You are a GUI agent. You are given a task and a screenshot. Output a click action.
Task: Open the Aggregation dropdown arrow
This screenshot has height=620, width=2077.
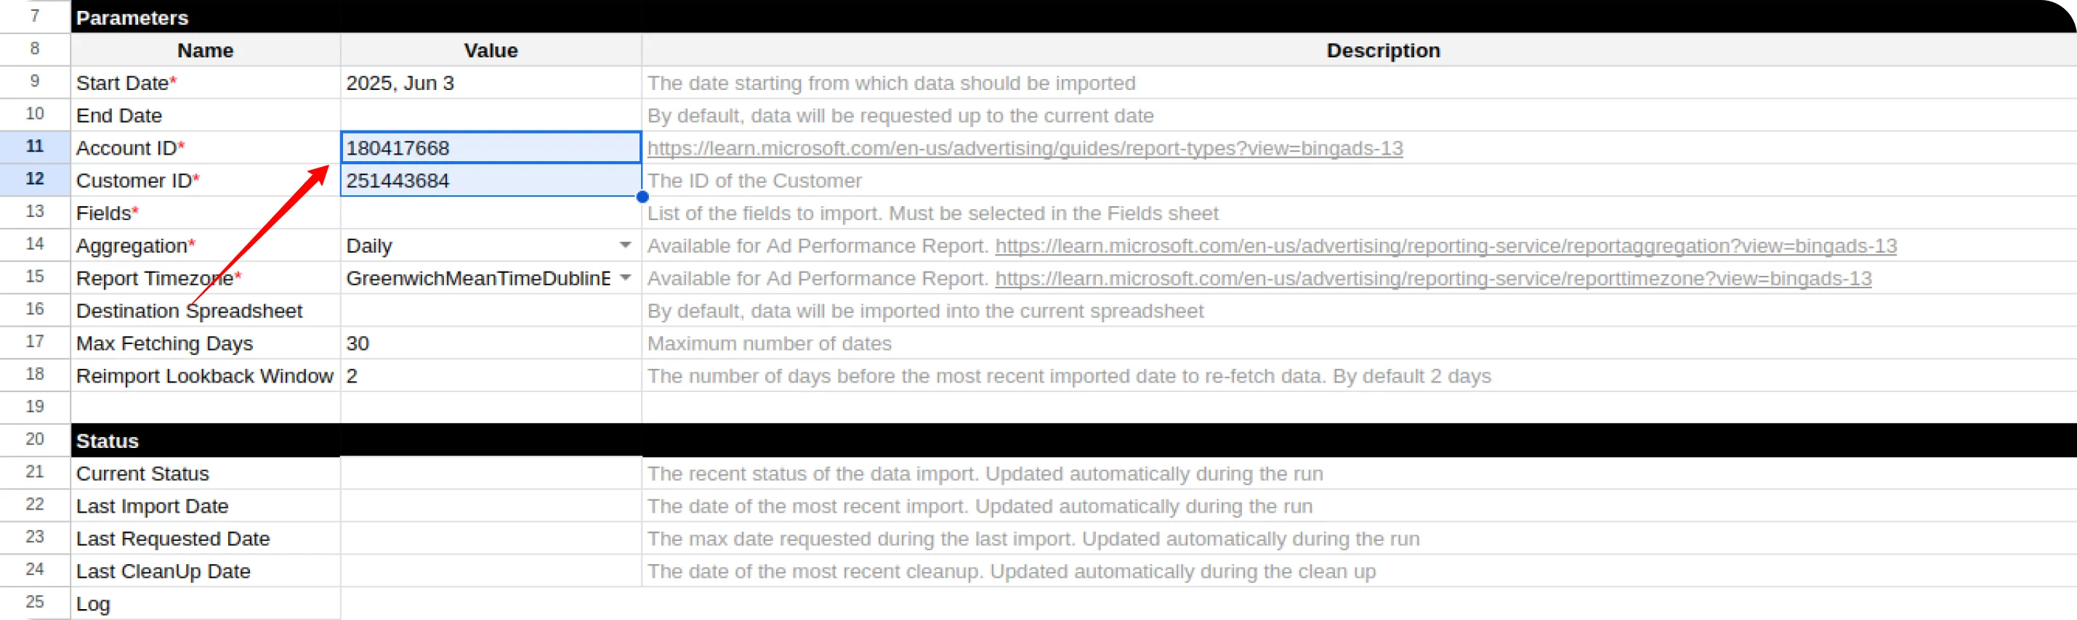(625, 245)
